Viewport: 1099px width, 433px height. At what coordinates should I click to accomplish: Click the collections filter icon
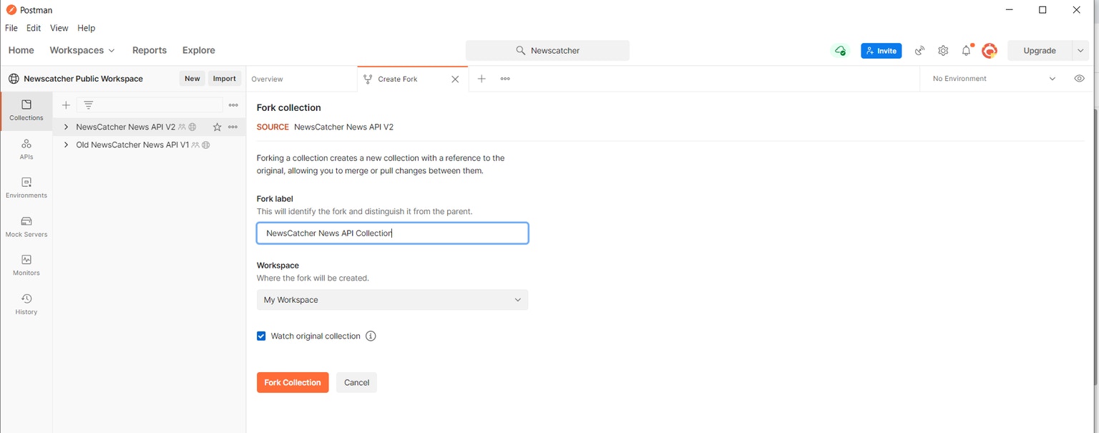(89, 105)
